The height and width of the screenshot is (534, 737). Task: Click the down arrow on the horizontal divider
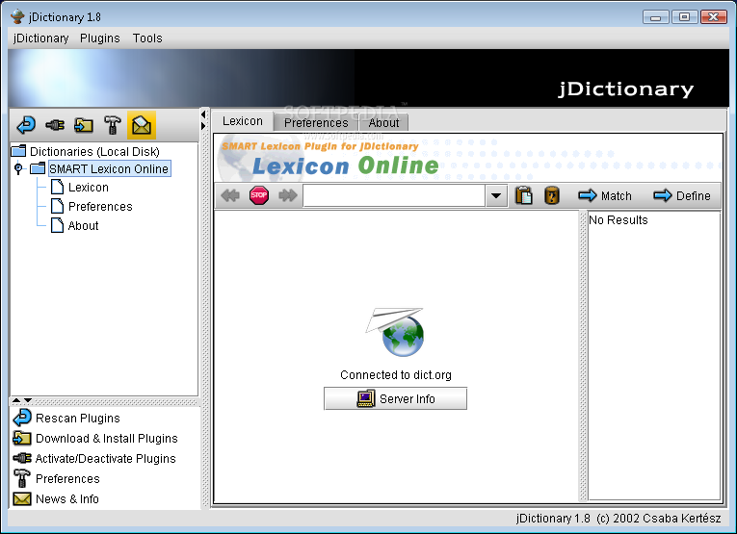(x=28, y=400)
